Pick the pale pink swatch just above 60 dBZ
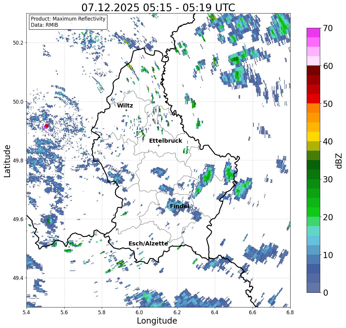 (x=313, y=61)
